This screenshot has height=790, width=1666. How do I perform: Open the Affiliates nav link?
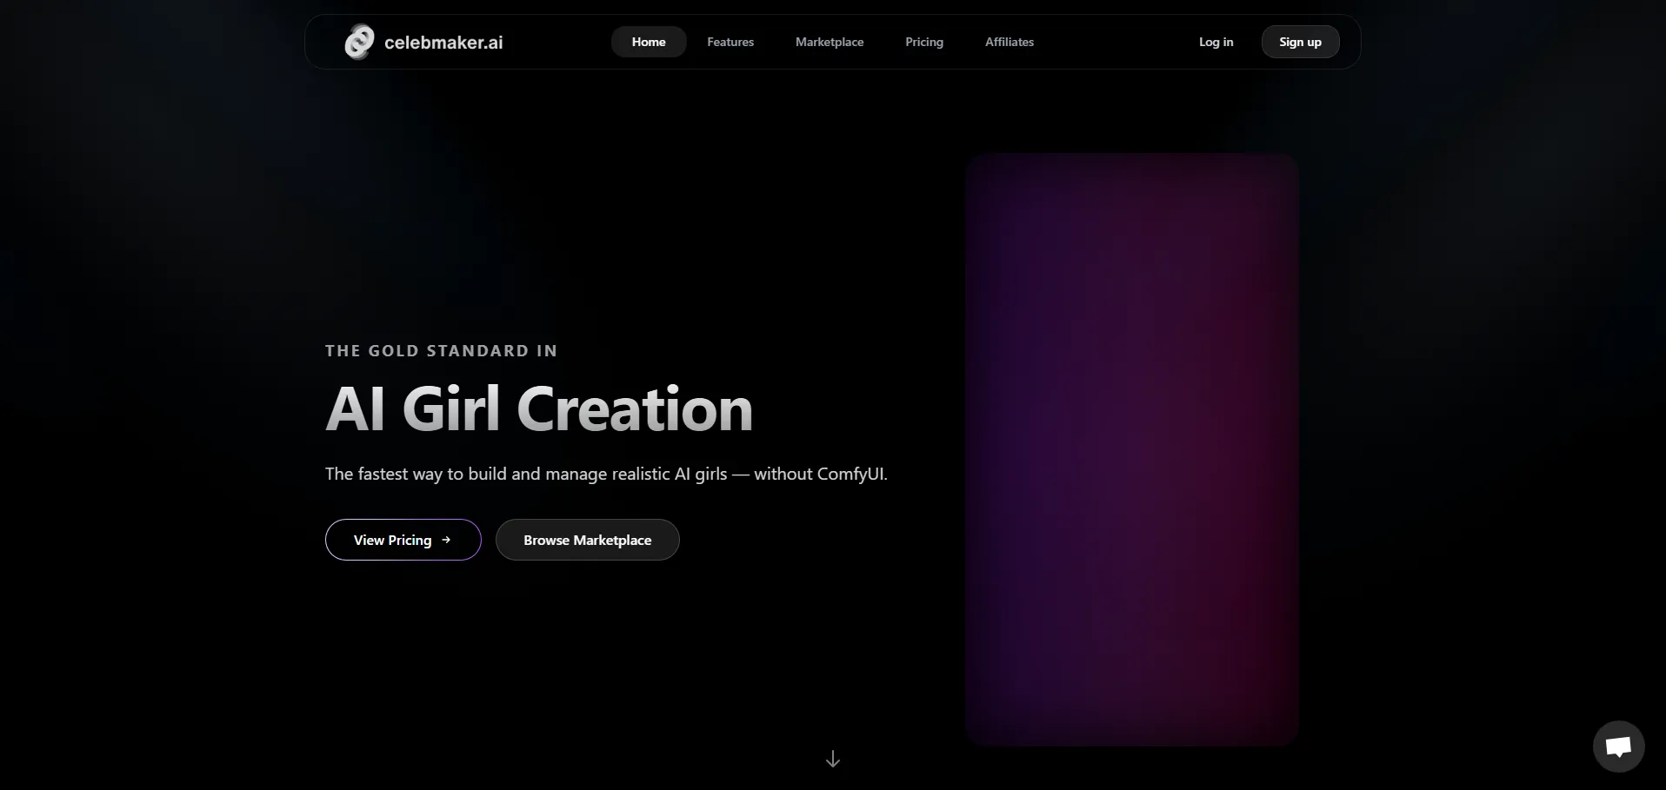[x=1009, y=42]
